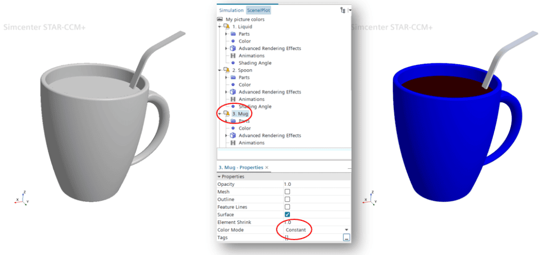Click the Parts folder icon under 1. Liquid
545x255 pixels.
tap(233, 34)
